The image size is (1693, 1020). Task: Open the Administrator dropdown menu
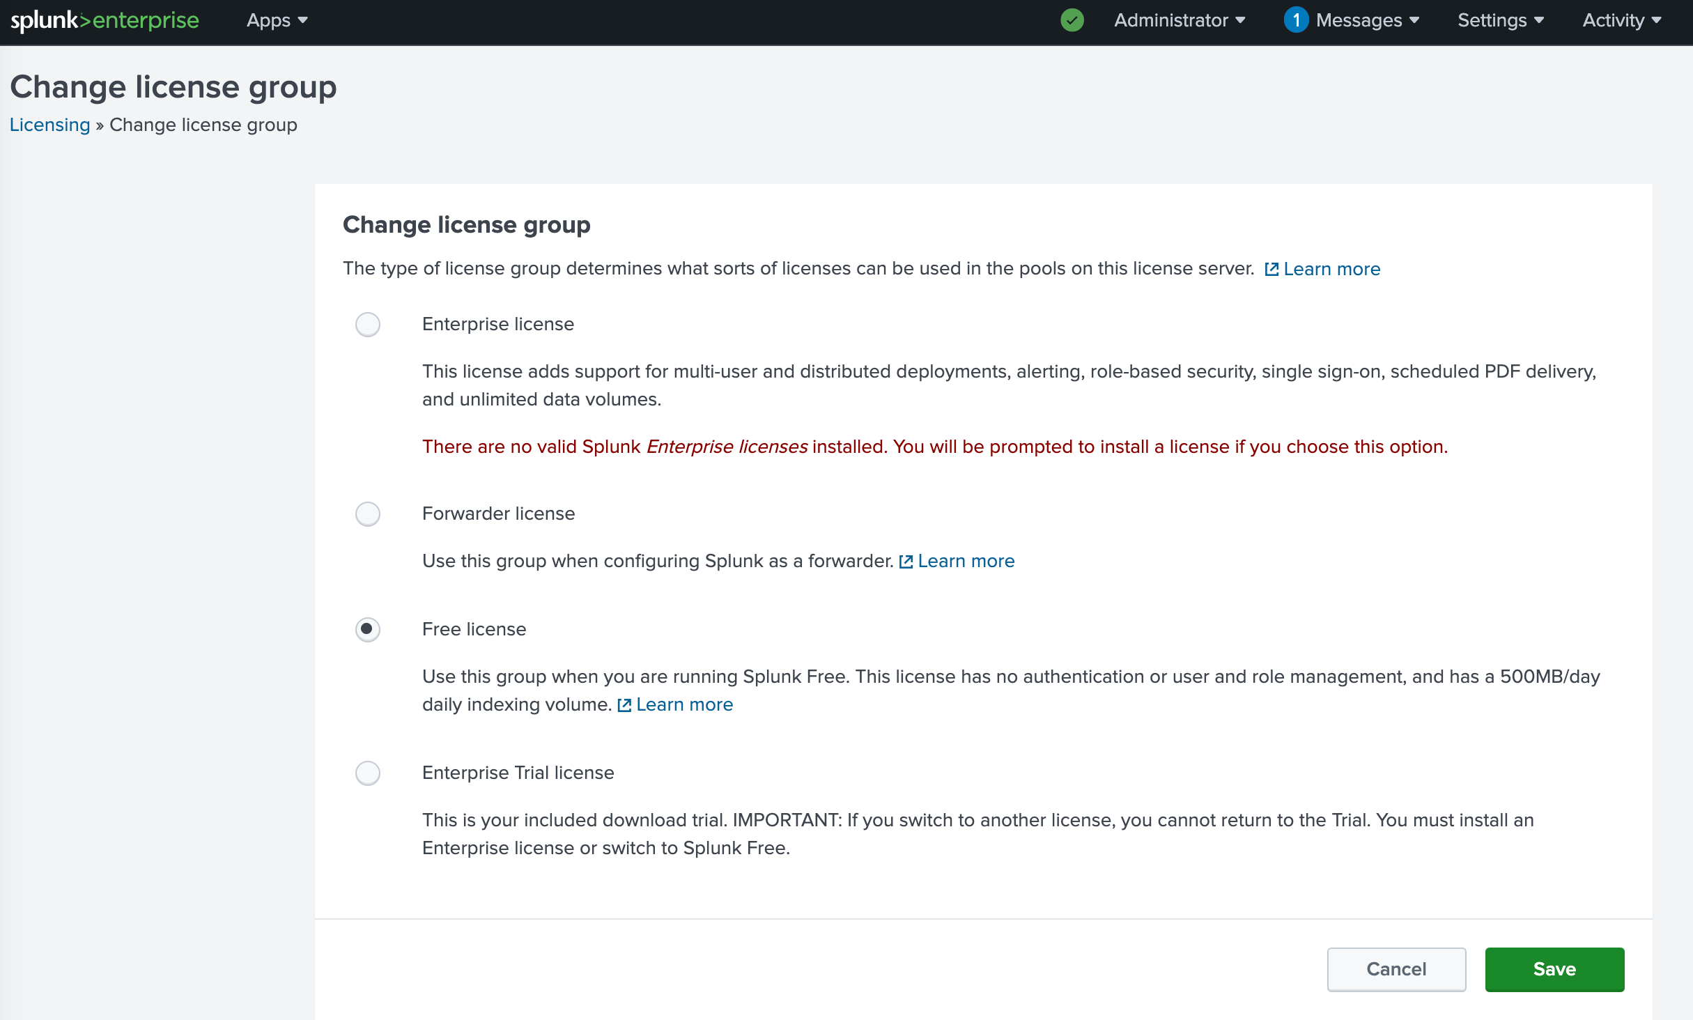point(1180,20)
